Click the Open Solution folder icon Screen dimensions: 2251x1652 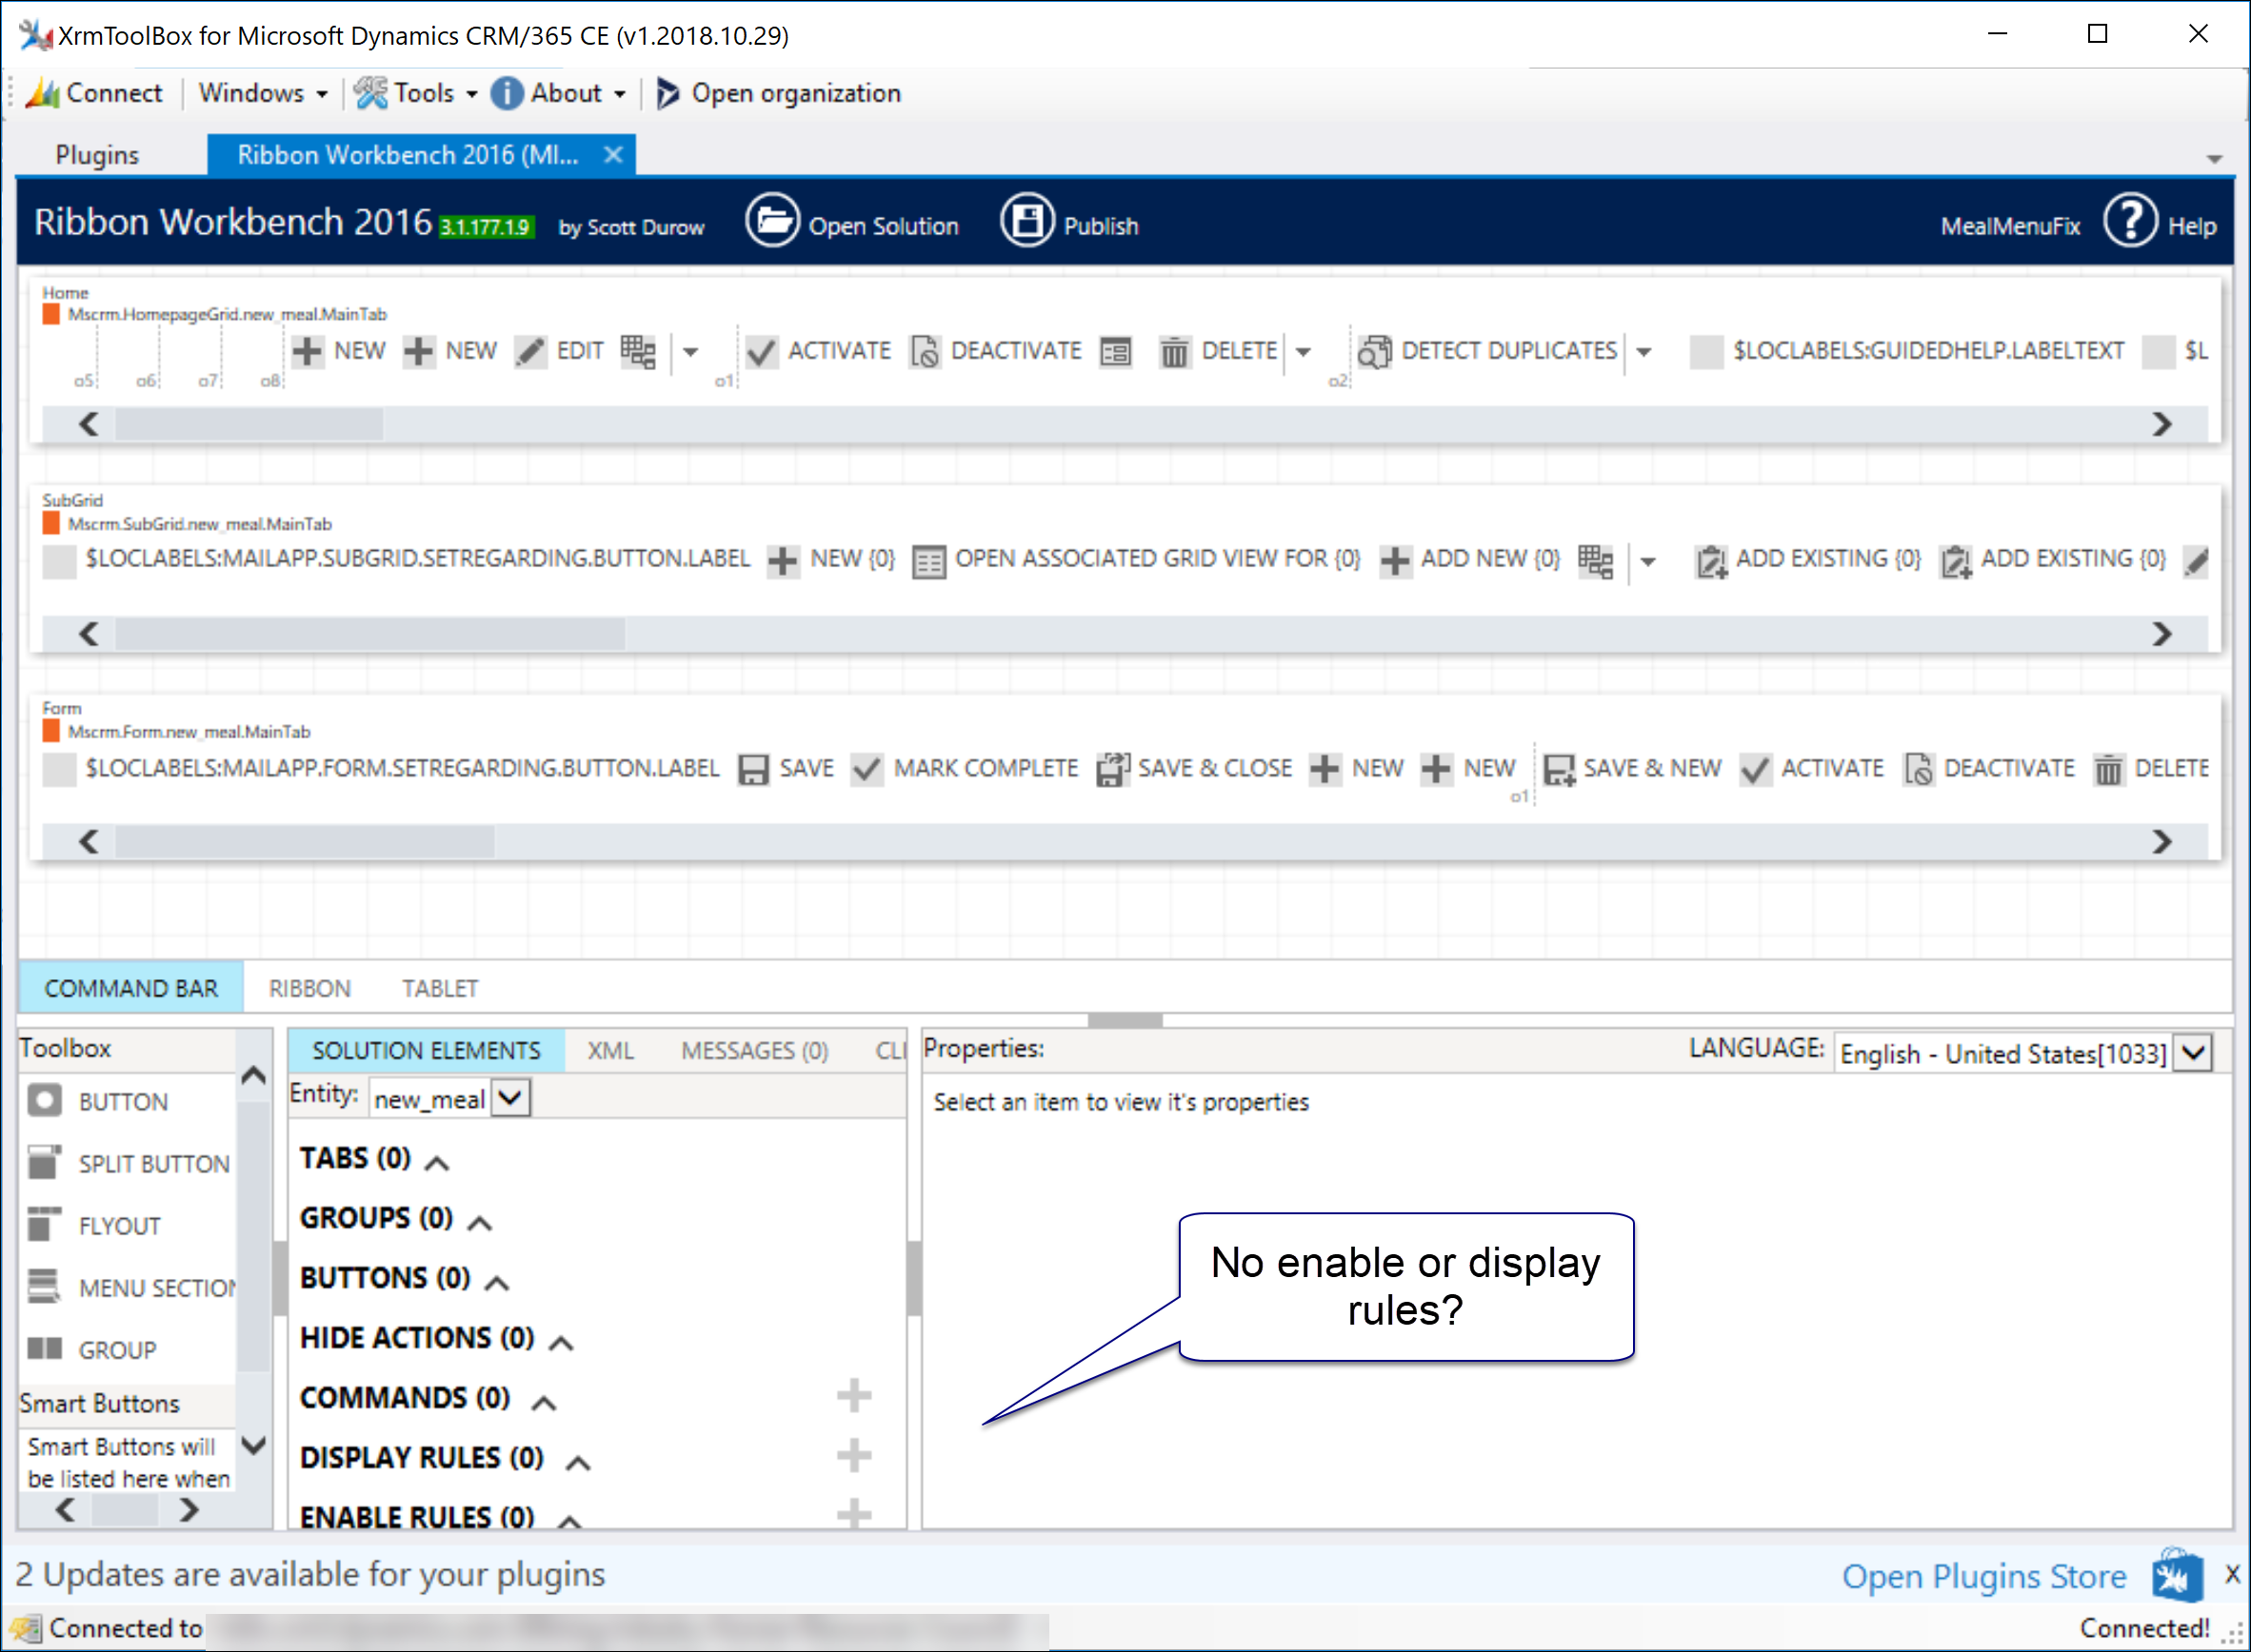(771, 222)
